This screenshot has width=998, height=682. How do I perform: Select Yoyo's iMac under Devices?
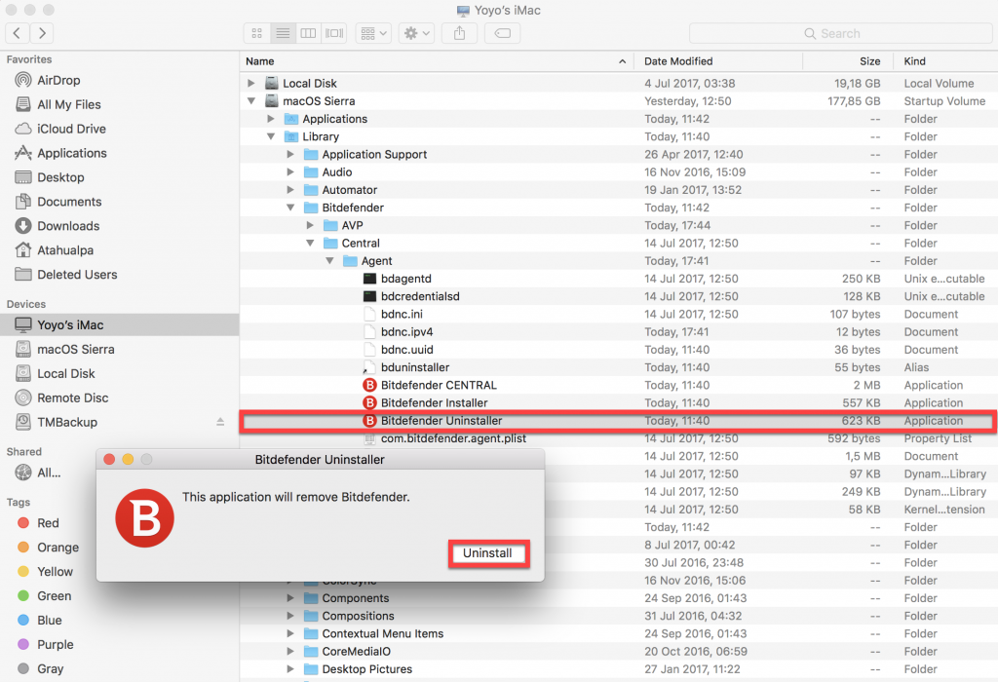pyautogui.click(x=120, y=324)
